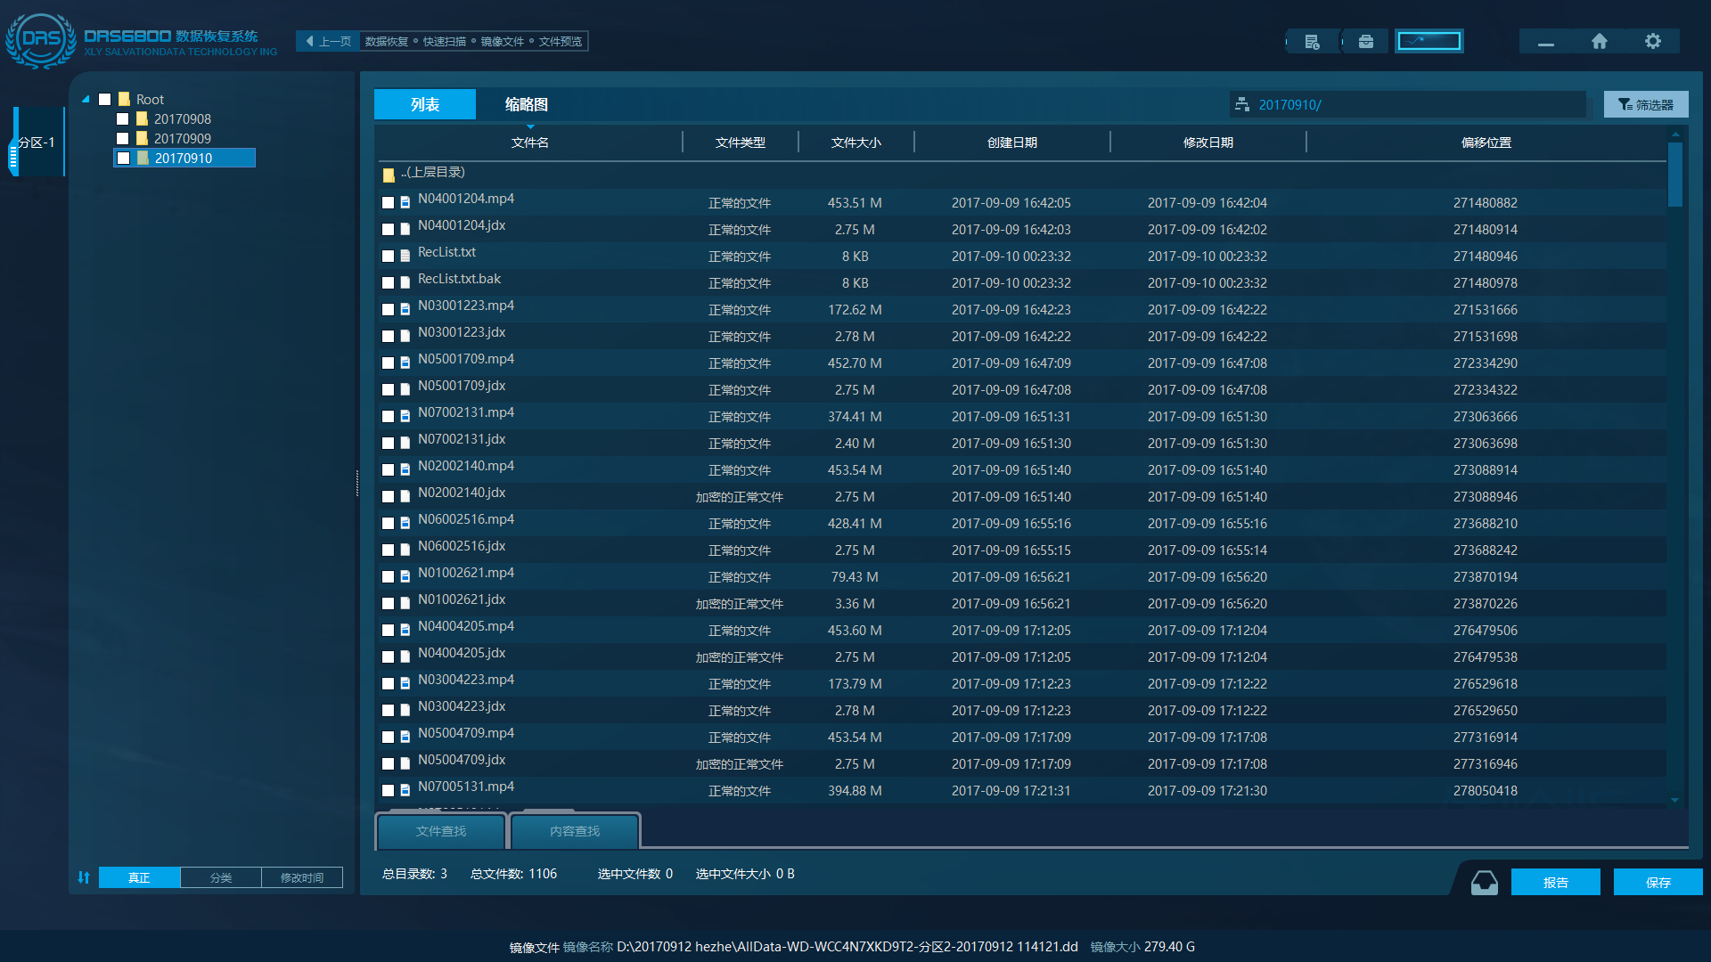1711x962 pixels.
Task: Open the 筛选器 filter panel
Action: click(1645, 104)
